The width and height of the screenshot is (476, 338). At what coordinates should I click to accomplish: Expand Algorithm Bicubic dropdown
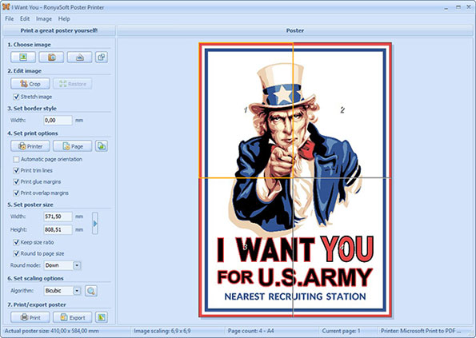click(x=77, y=291)
